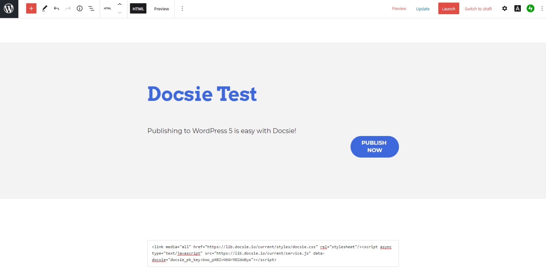Redo the last undone change
This screenshot has height=271, width=546.
[x=68, y=9]
